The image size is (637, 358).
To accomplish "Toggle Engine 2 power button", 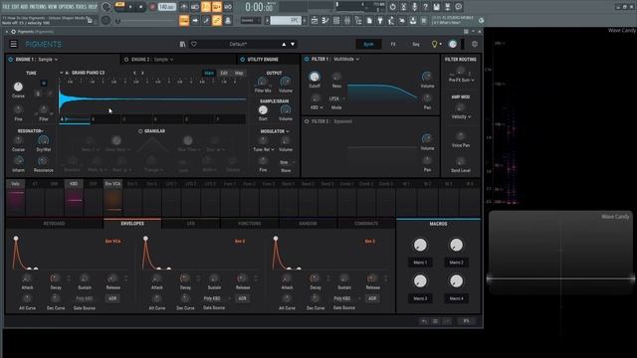I will pyautogui.click(x=126, y=60).
